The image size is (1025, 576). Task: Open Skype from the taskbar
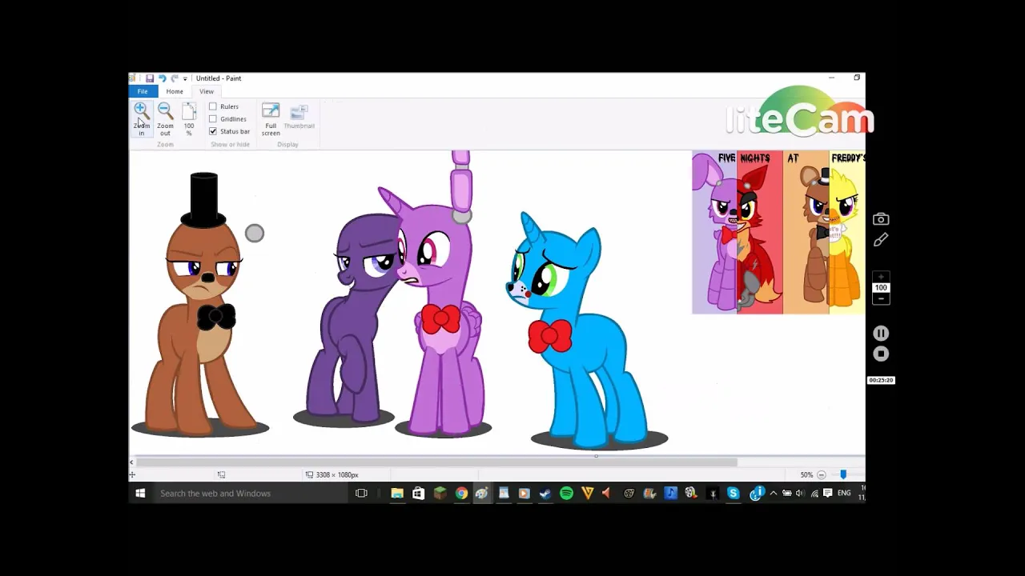coord(733,493)
